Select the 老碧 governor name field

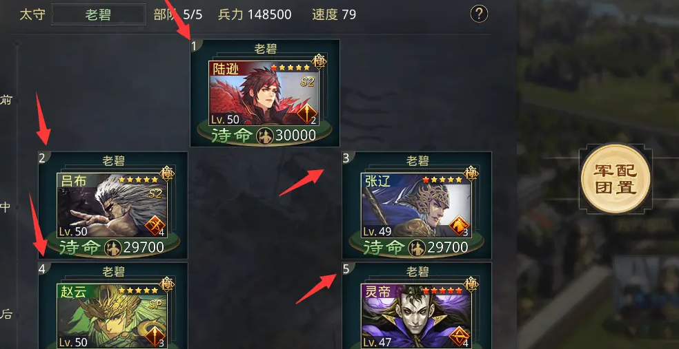click(98, 14)
